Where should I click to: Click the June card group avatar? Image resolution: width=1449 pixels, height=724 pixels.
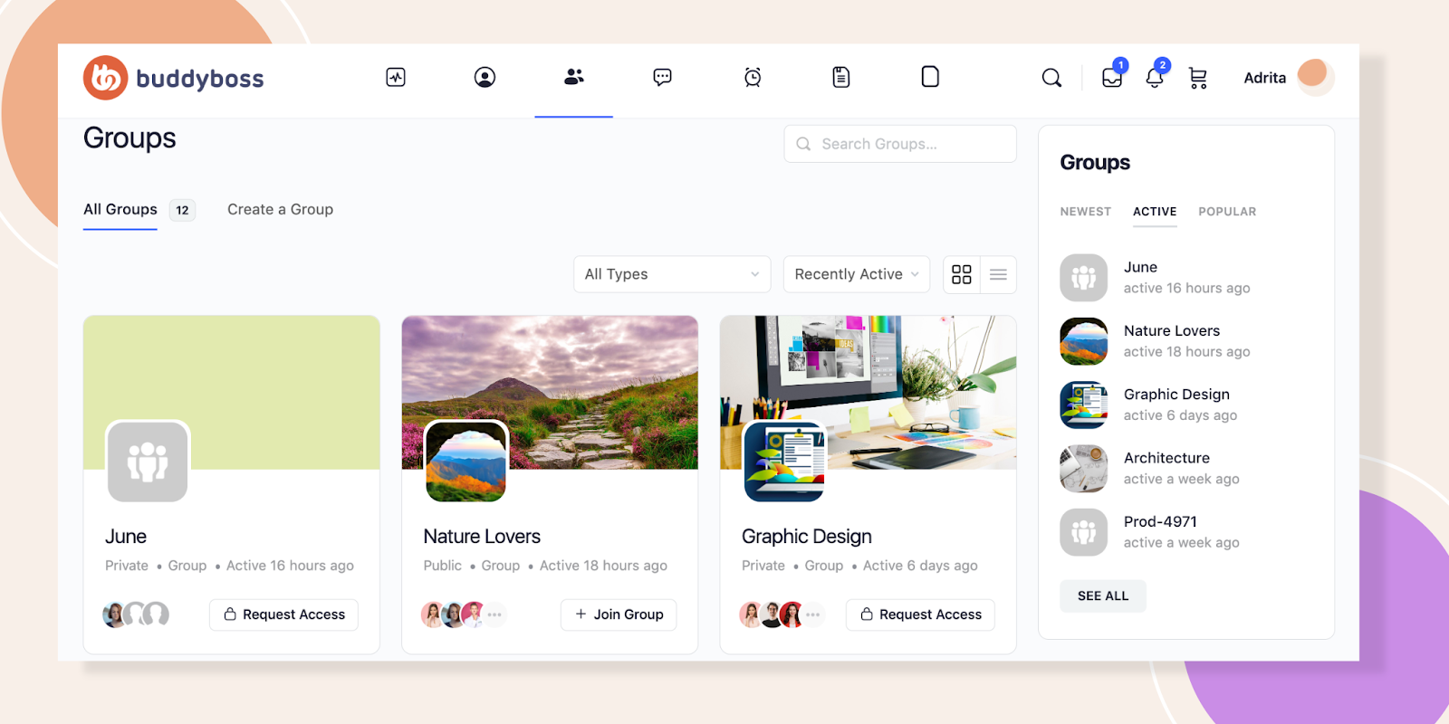(148, 462)
